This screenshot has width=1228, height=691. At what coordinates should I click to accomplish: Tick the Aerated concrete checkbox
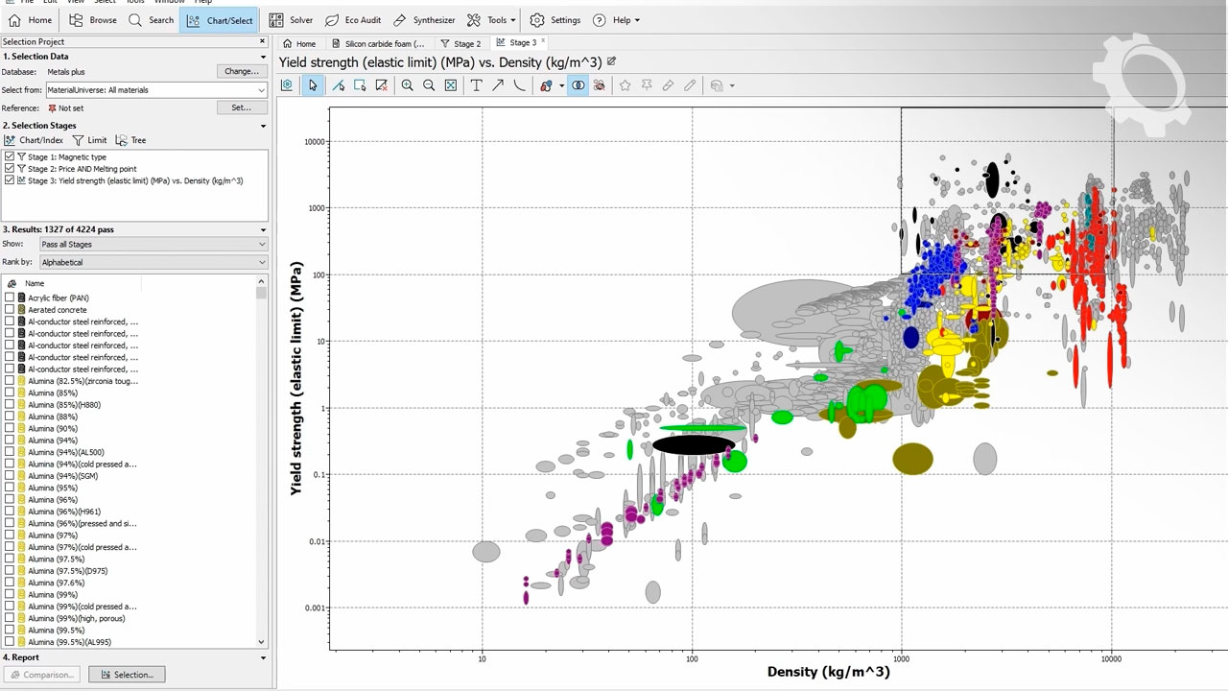click(10, 310)
